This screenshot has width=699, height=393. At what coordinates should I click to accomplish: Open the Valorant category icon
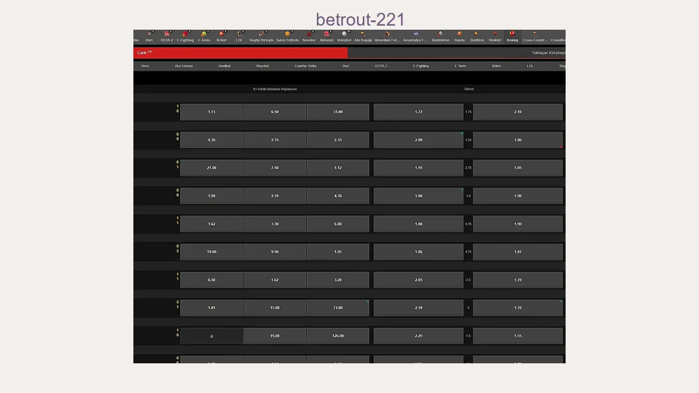click(326, 35)
